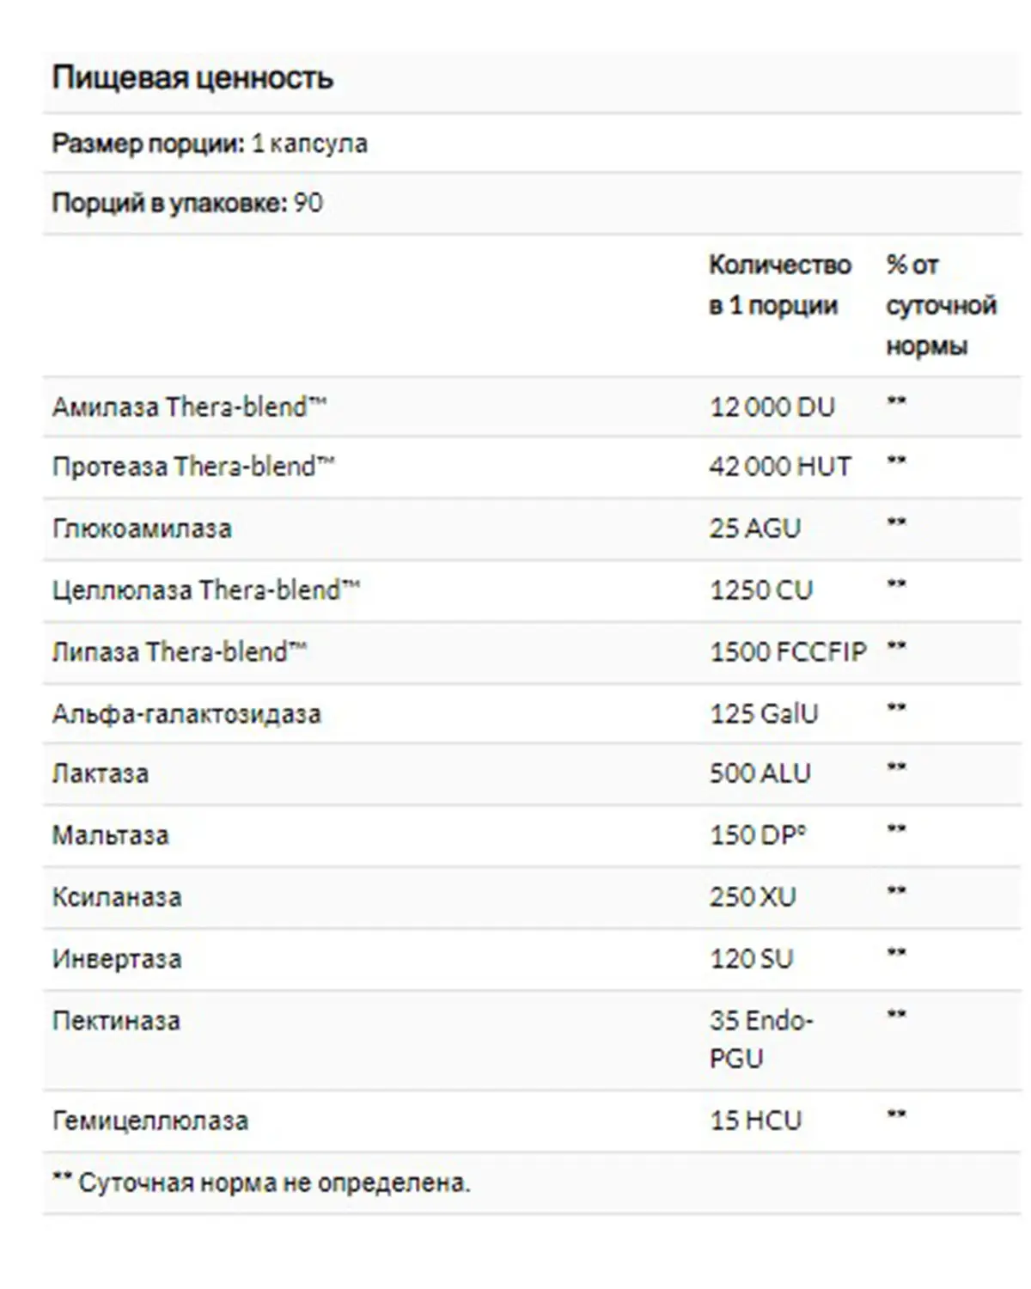This screenshot has width=1031, height=1289.
Task: Select the Порций в упаковке row
Action: pyautogui.click(x=532, y=204)
